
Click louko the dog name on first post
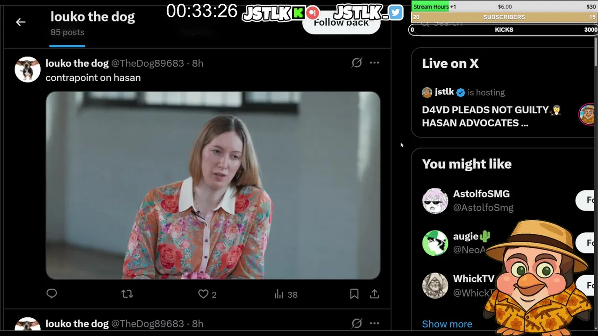77,63
